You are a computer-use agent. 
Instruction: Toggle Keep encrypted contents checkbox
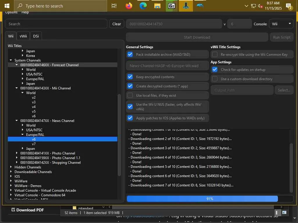point(130,77)
